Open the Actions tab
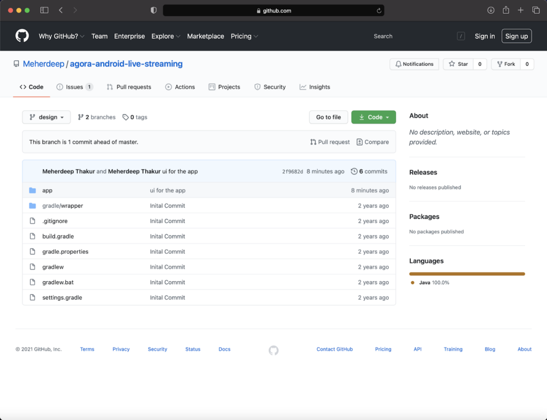The width and height of the screenshot is (547, 420). click(x=180, y=87)
